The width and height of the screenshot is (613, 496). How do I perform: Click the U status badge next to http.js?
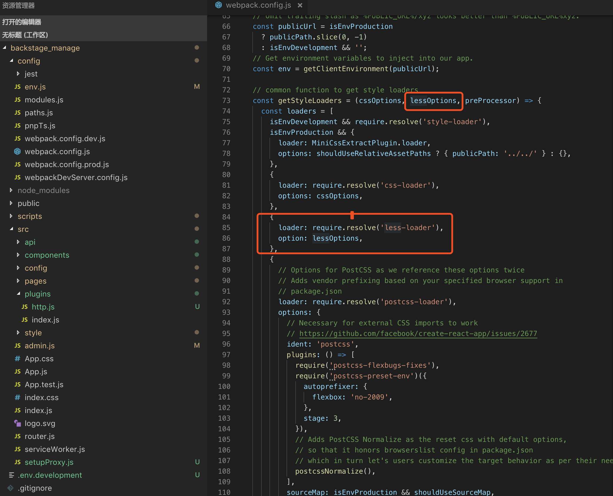197,307
